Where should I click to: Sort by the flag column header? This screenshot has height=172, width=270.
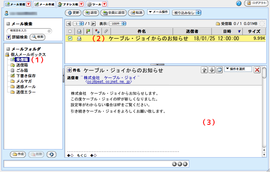[88, 31]
